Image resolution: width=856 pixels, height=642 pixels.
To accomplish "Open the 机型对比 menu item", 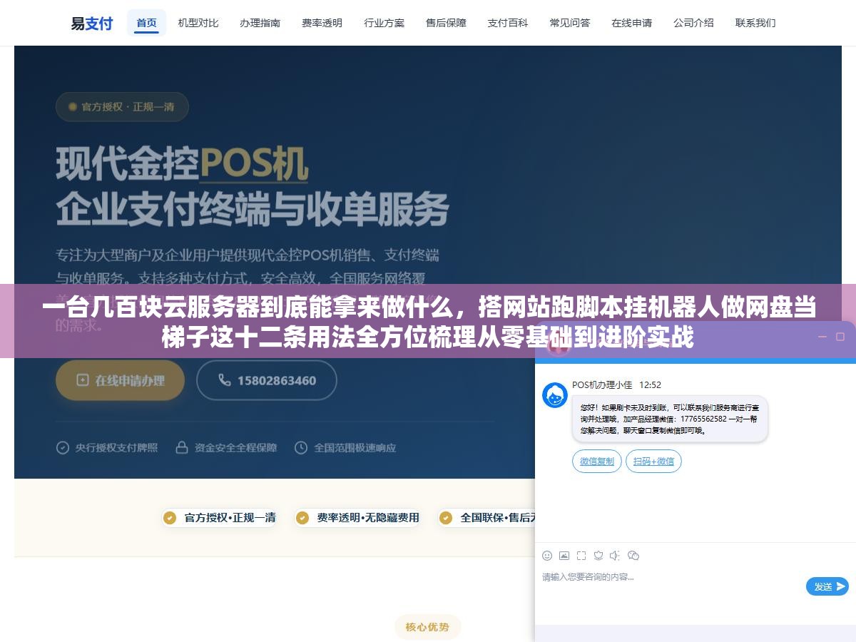I will pyautogui.click(x=198, y=23).
